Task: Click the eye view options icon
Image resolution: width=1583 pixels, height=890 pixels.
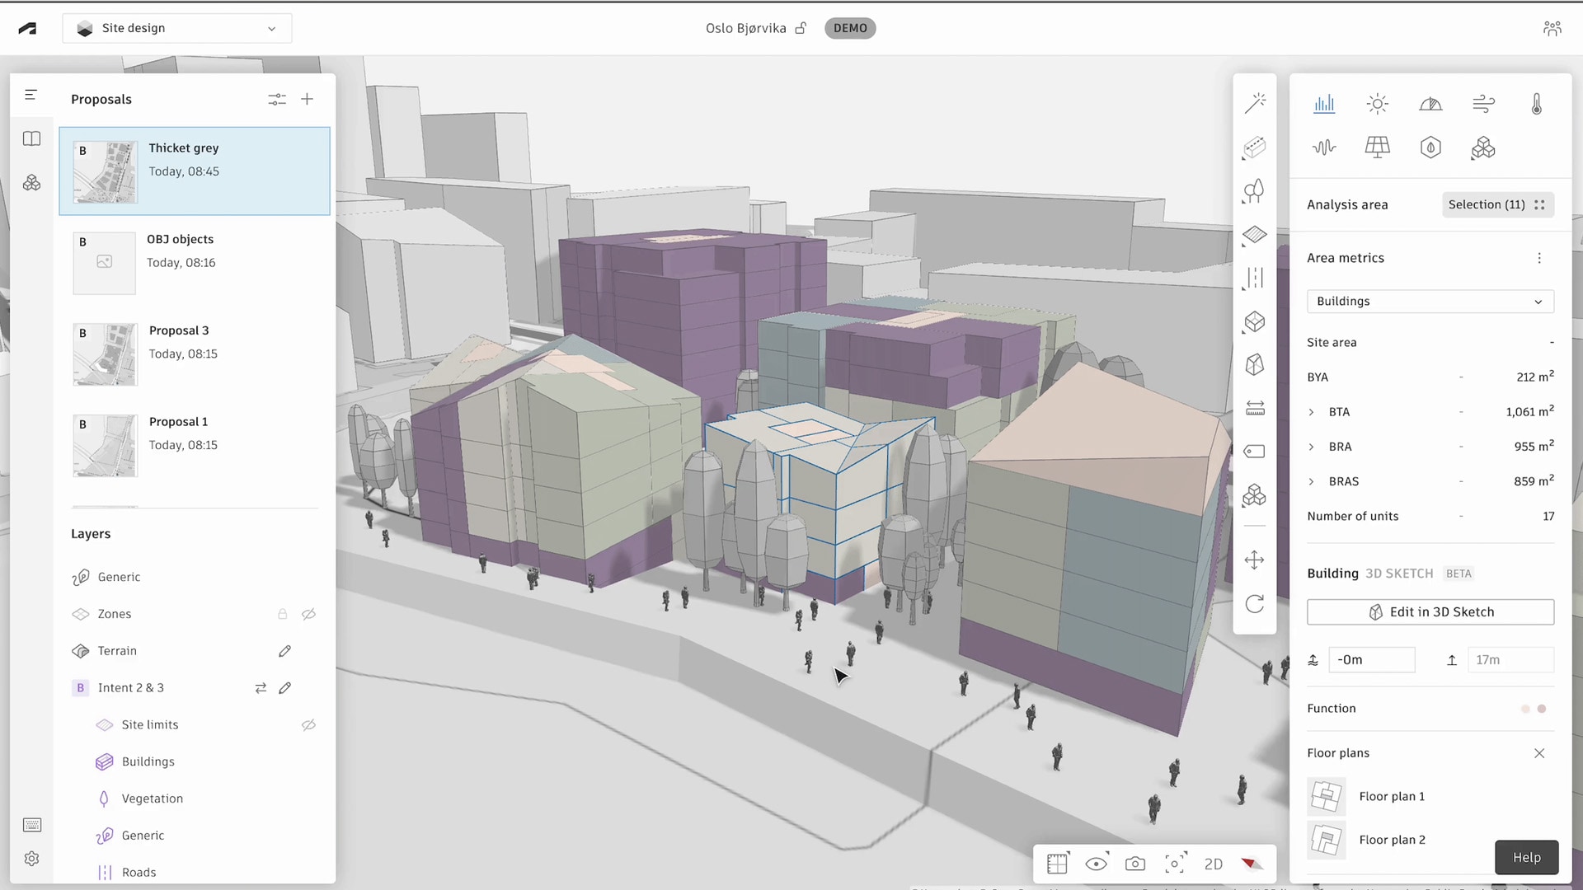Action: coord(1097,864)
